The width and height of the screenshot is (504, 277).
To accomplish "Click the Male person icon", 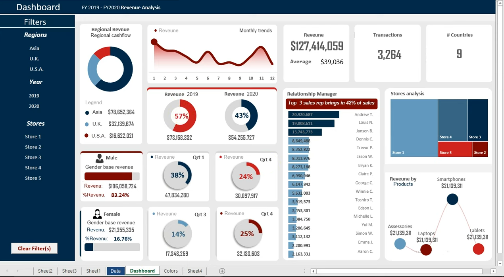I will click(100, 158).
